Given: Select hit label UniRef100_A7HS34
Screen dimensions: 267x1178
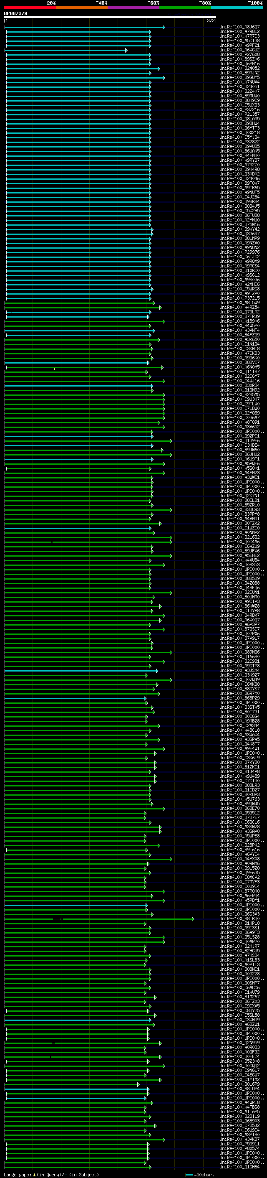Looking at the screenshot, I should pos(239,955).
